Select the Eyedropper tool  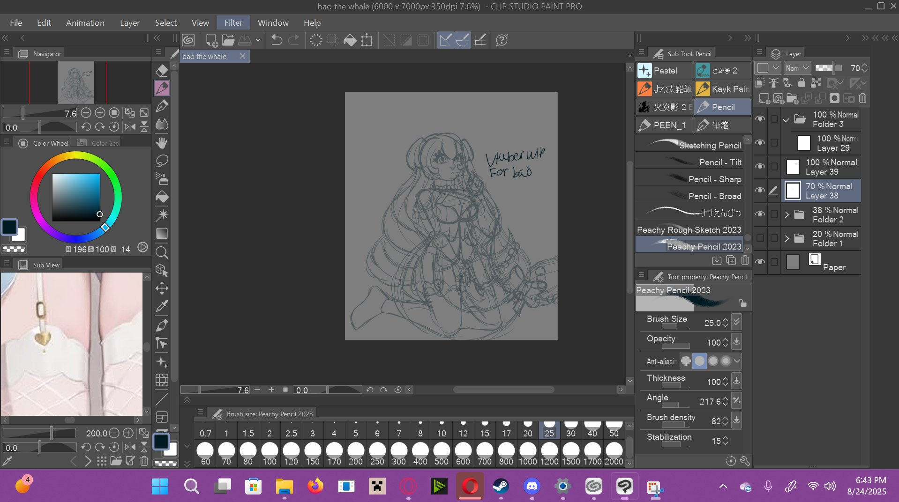pos(162,306)
